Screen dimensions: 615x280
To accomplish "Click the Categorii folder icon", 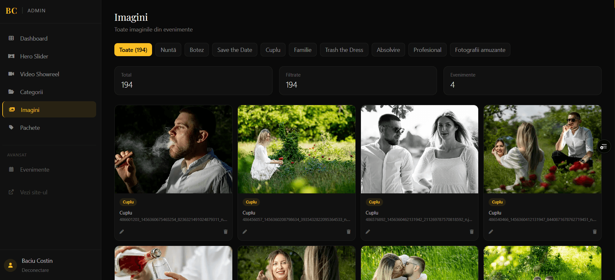I will pos(11,92).
